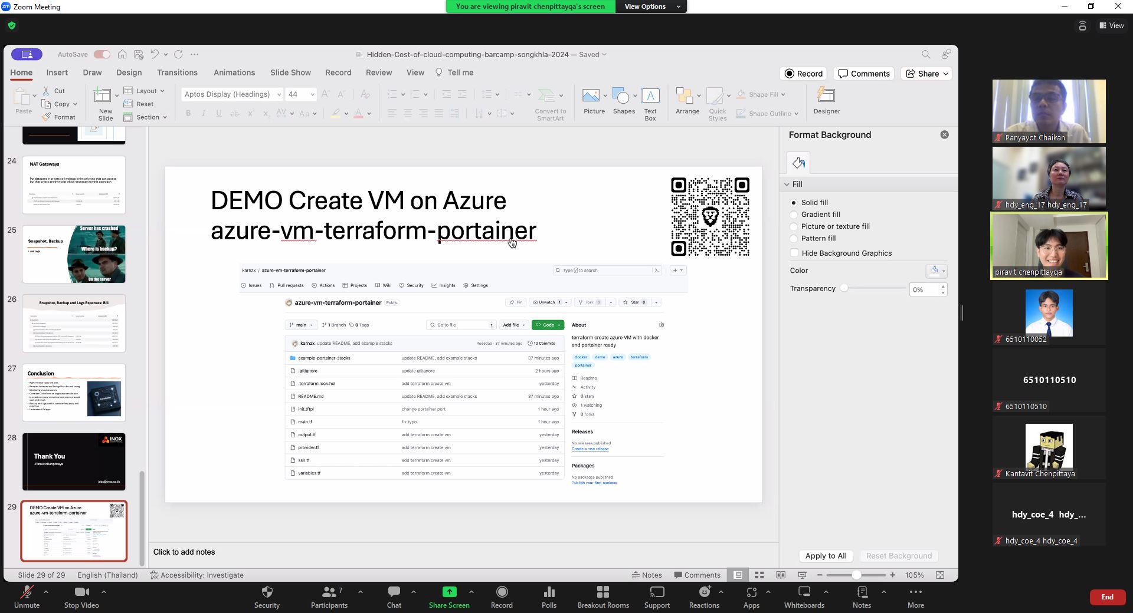The height and width of the screenshot is (613, 1133).
Task: Collapse the Fill section
Action: (787, 184)
